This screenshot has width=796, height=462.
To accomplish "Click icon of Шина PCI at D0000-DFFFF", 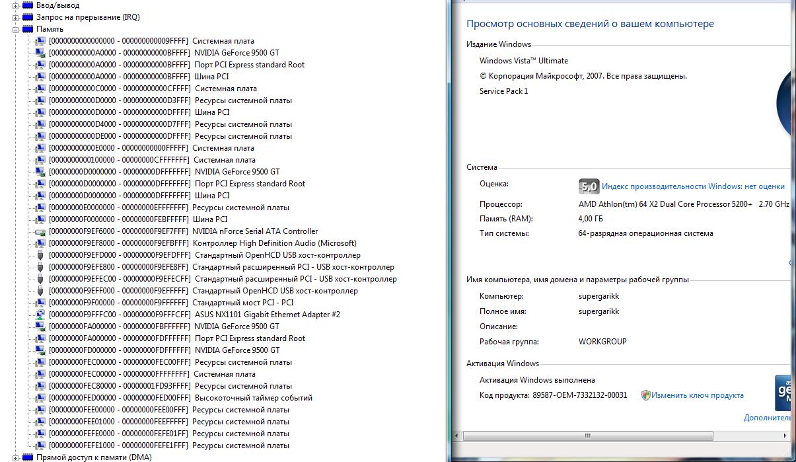I will [40, 112].
